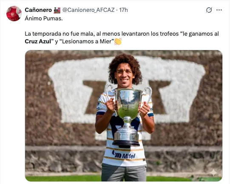The width and height of the screenshot is (230, 184).
Task: Click the train emoji beside Cañonero
Action: coord(57,10)
